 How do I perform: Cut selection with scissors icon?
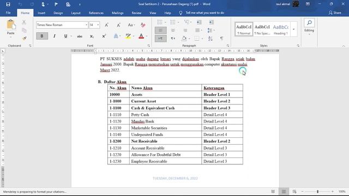click(x=24, y=22)
